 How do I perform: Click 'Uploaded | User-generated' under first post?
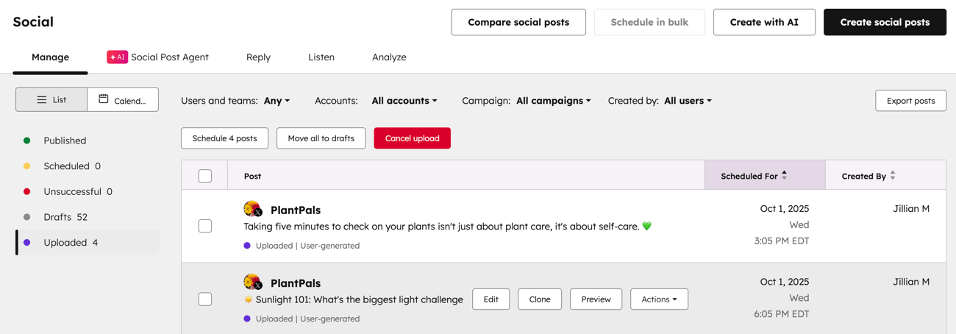pos(307,246)
